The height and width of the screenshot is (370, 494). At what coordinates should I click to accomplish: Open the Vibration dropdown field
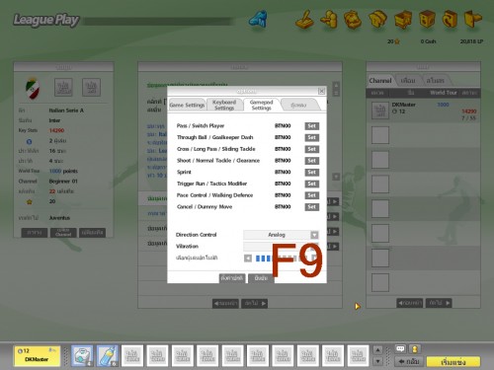tap(281, 247)
